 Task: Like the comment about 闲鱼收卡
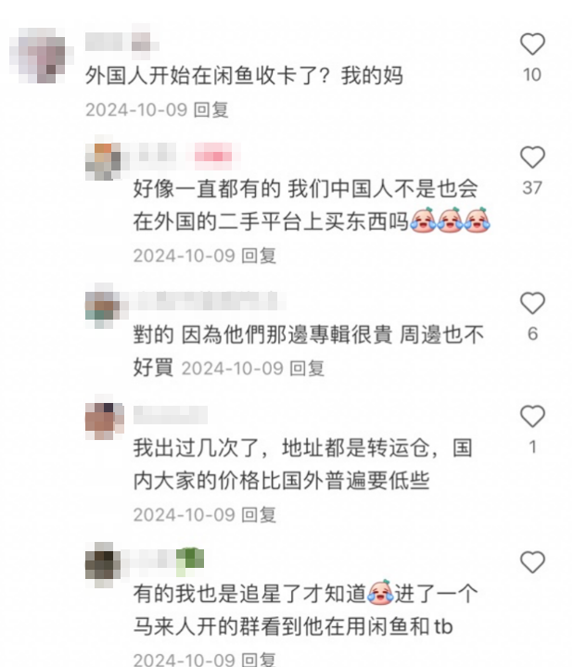click(x=532, y=44)
